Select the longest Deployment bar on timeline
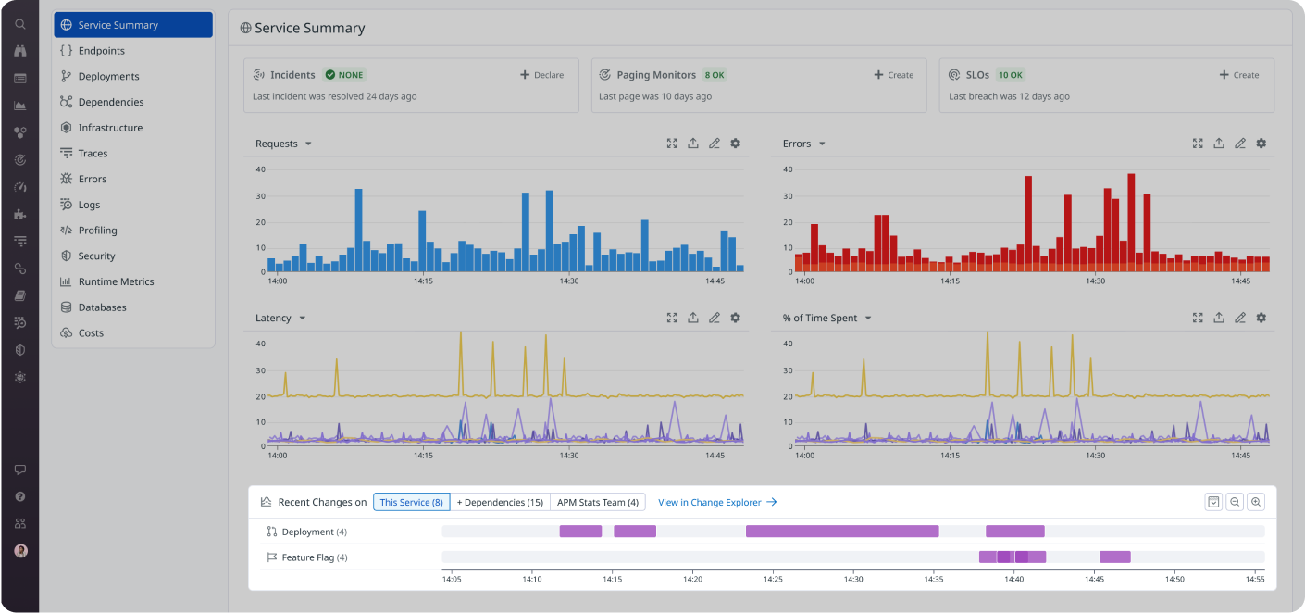This screenshot has height=613, width=1305. 842,532
